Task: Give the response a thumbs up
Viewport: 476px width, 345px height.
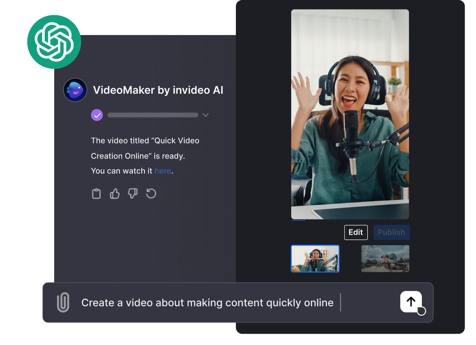Action: [x=114, y=194]
